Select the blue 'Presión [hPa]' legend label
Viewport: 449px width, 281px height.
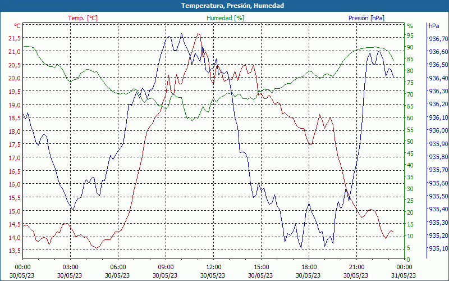pyautogui.click(x=366, y=18)
